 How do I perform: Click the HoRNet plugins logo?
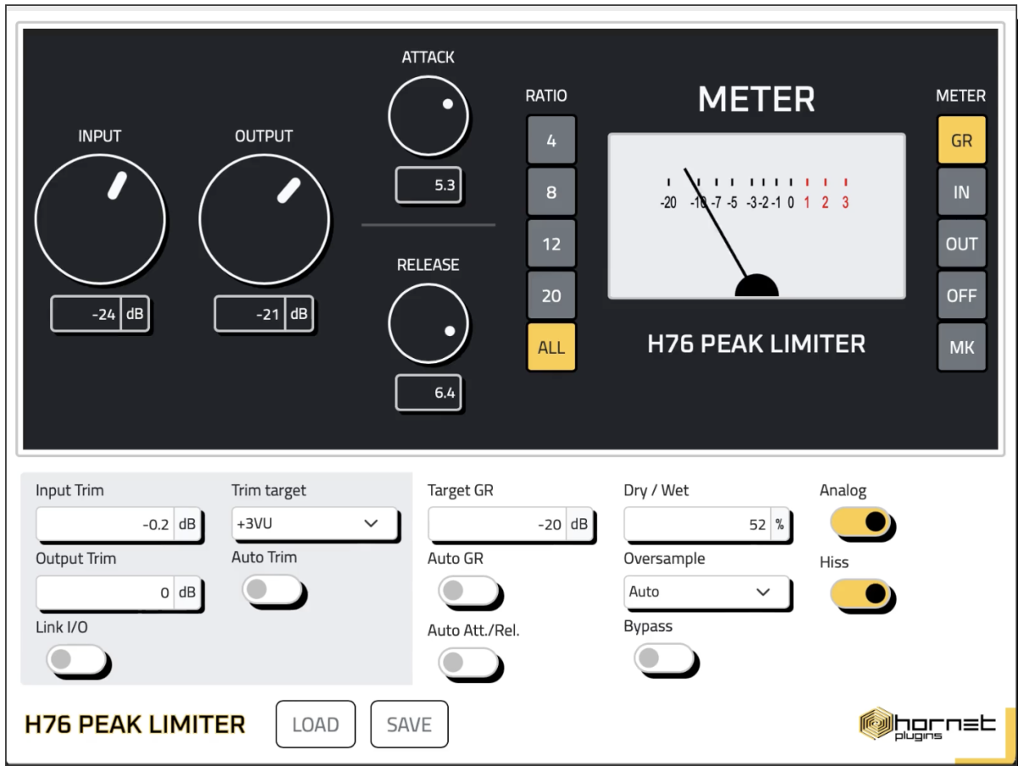(928, 724)
